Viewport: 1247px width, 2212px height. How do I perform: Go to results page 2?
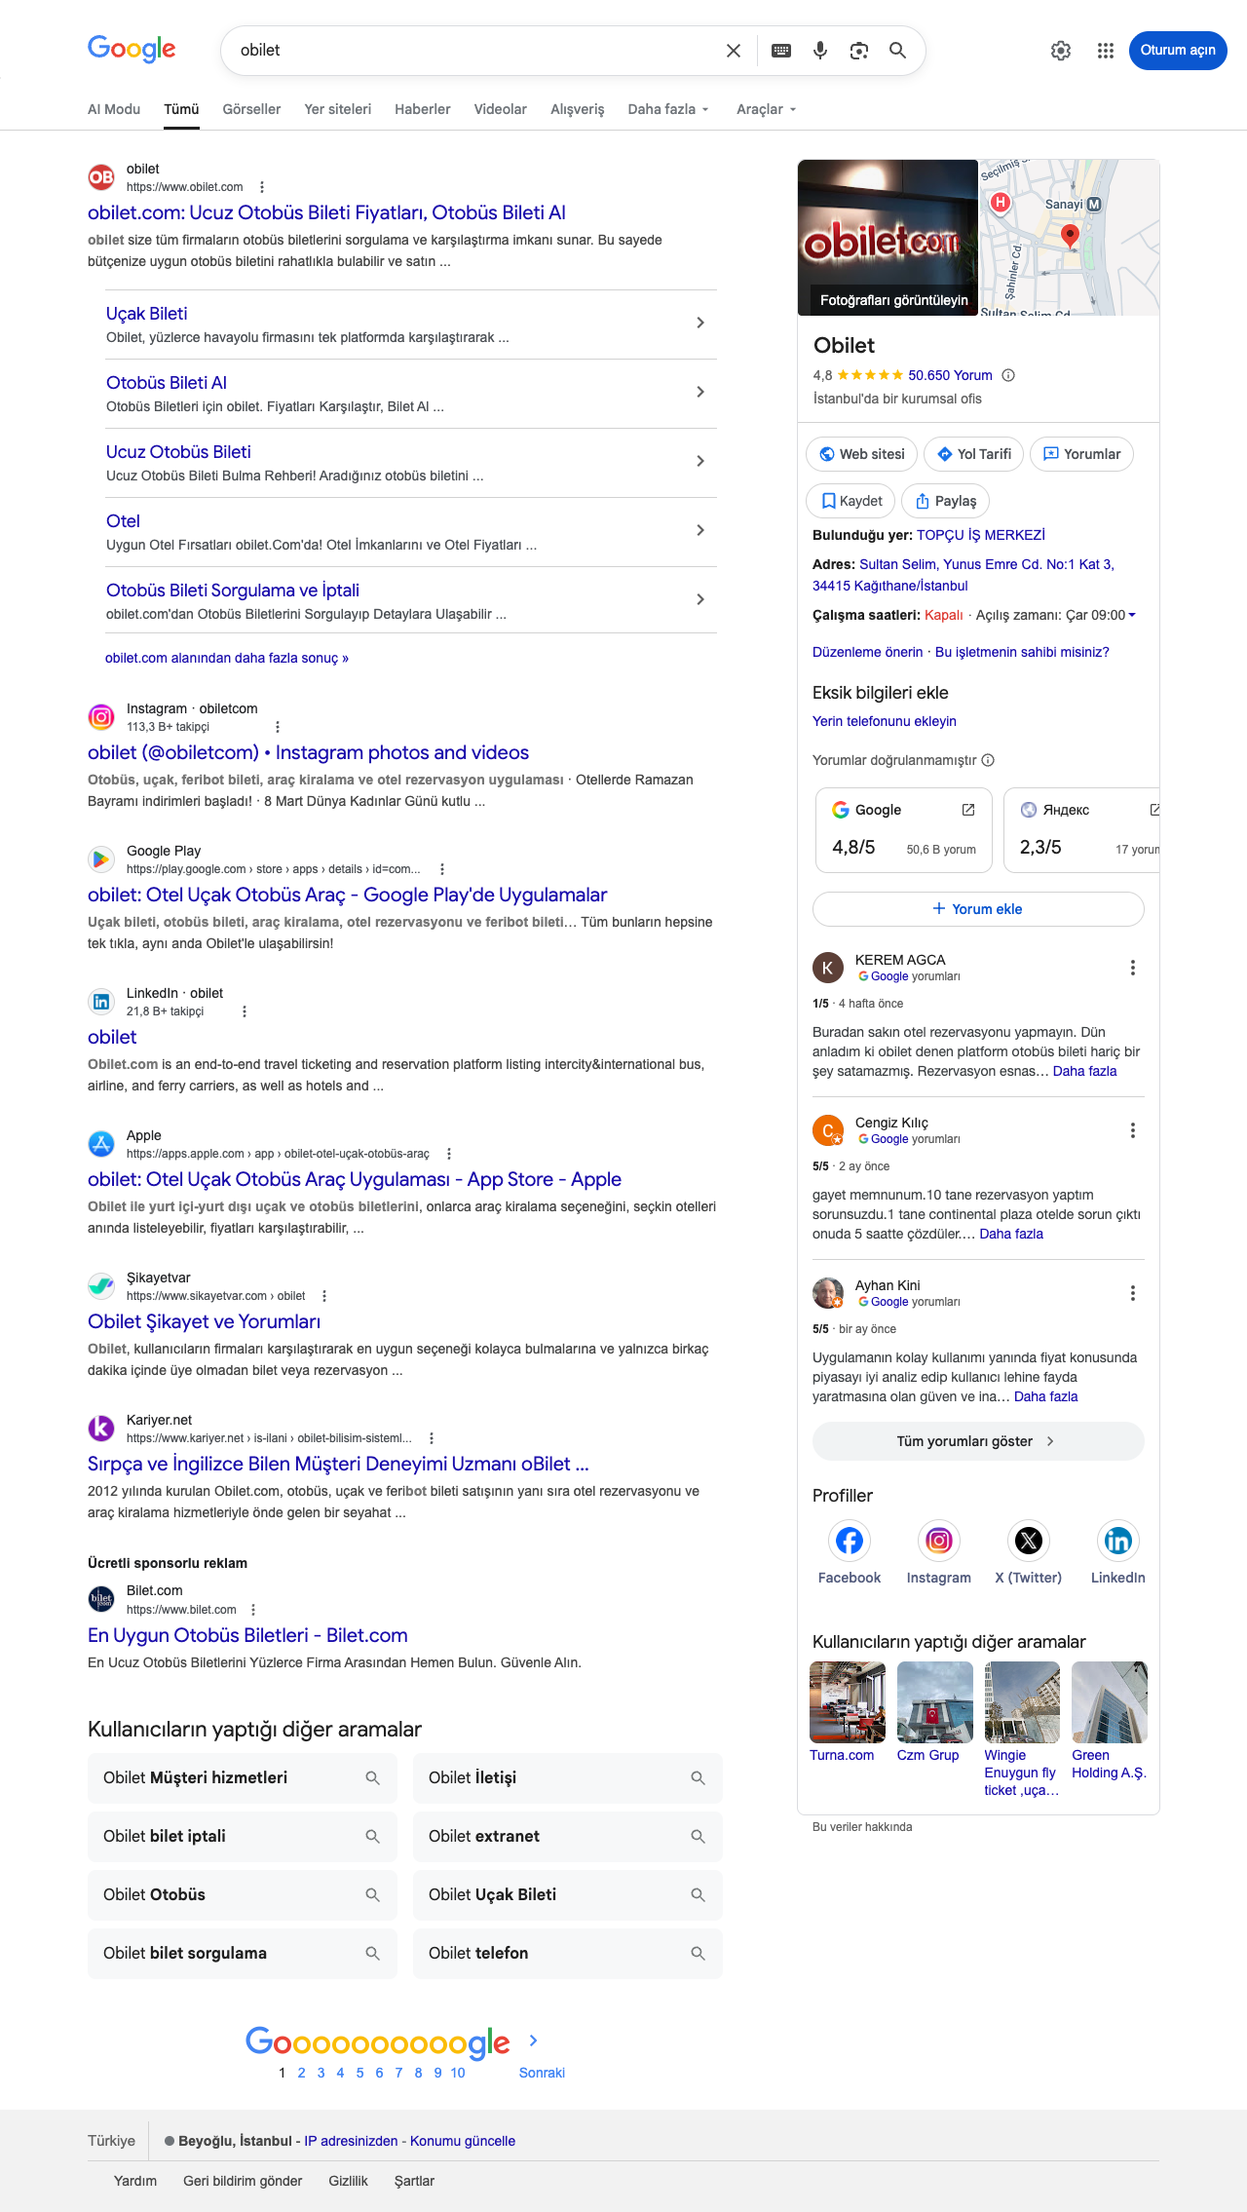coord(302,2073)
